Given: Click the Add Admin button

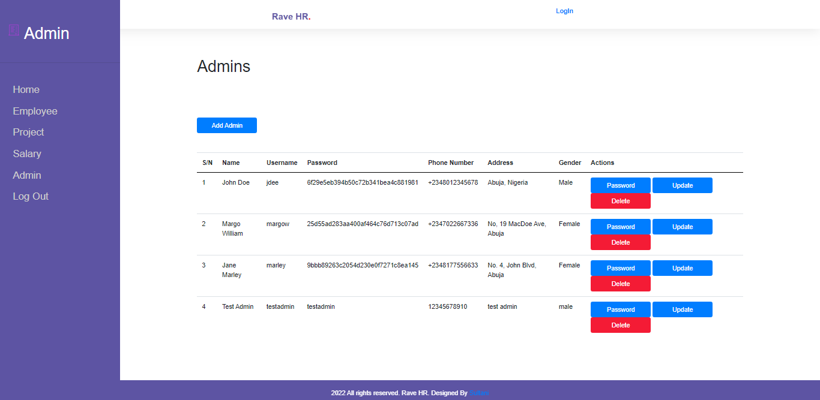Looking at the screenshot, I should tap(227, 125).
